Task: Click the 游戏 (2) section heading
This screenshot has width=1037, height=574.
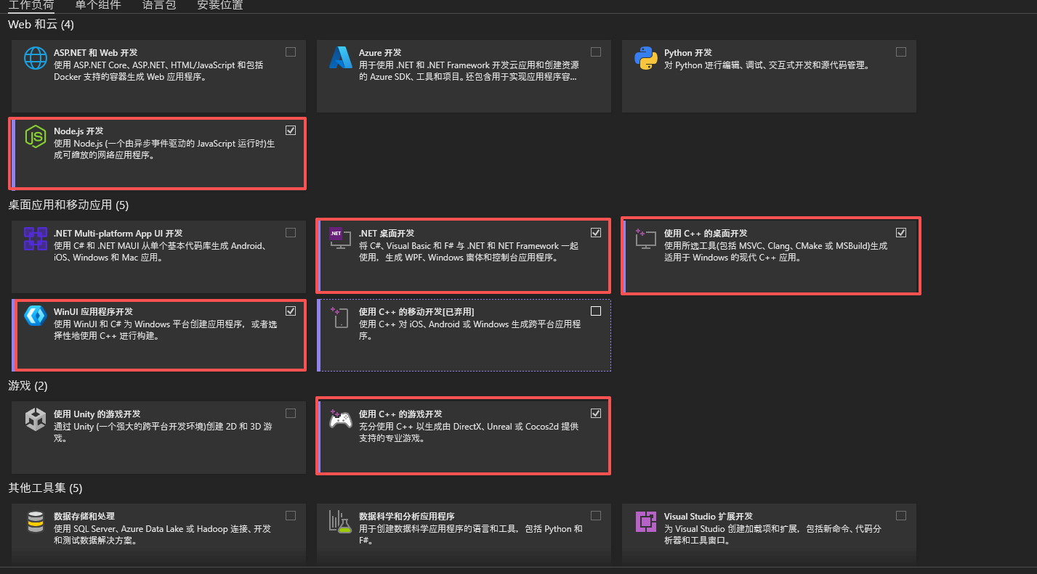Action: click(x=28, y=385)
